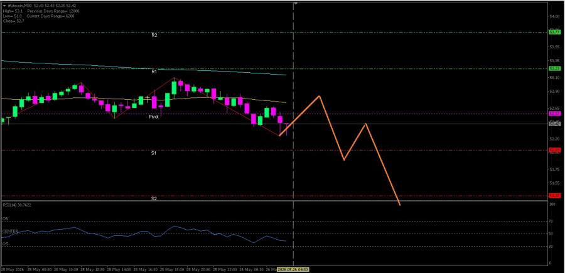Screen dimensions: 565x273
Task: Click the #Litecoin,M30 chart title text
Action: (19, 6)
